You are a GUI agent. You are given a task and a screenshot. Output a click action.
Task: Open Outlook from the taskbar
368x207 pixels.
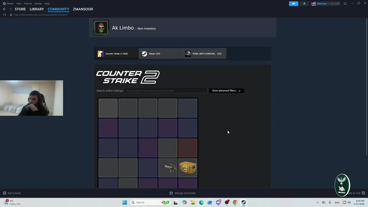[x=210, y=202]
